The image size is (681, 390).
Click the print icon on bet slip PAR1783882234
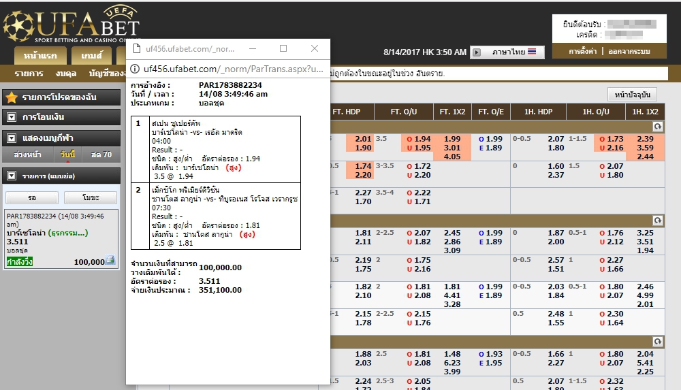(x=110, y=260)
